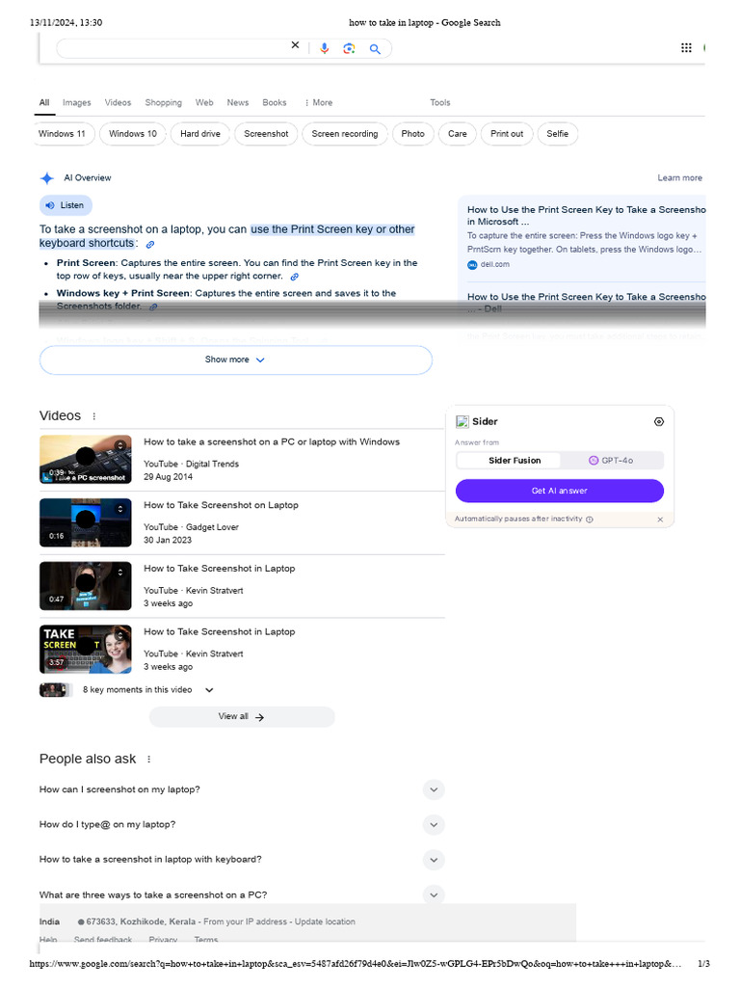Expand "How can I screenshot on my laptop?"
This screenshot has height=987, width=740.
point(434,790)
